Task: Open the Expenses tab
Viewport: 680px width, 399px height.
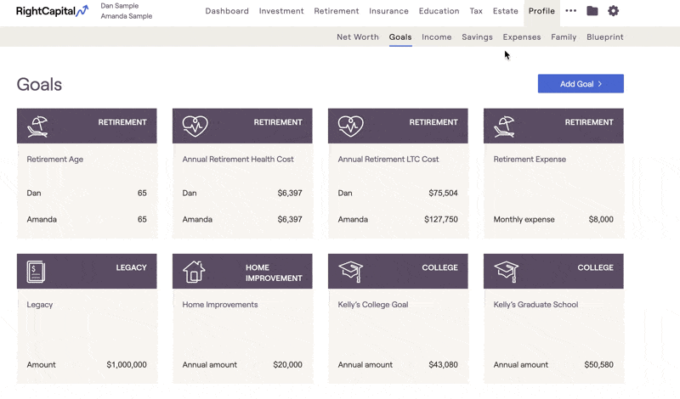Action: (521, 37)
